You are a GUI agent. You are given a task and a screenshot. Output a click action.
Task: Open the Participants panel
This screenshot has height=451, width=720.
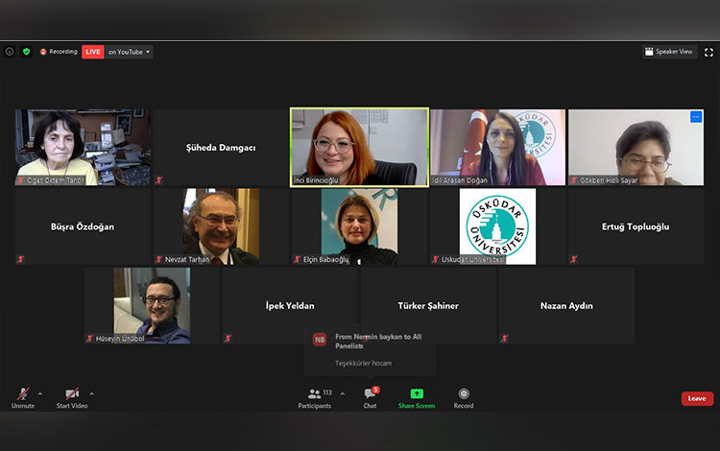[314, 398]
